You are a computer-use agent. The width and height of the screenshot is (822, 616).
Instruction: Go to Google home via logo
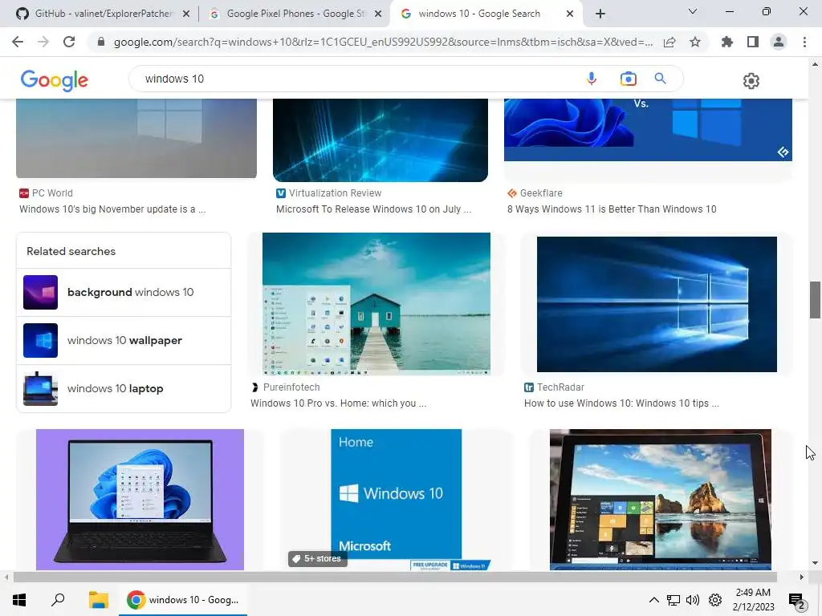coord(54,80)
